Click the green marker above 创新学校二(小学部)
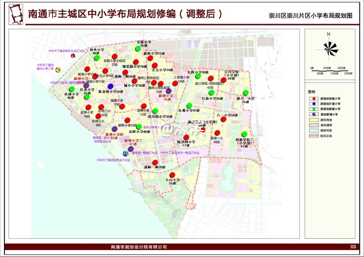 coord(244,134)
